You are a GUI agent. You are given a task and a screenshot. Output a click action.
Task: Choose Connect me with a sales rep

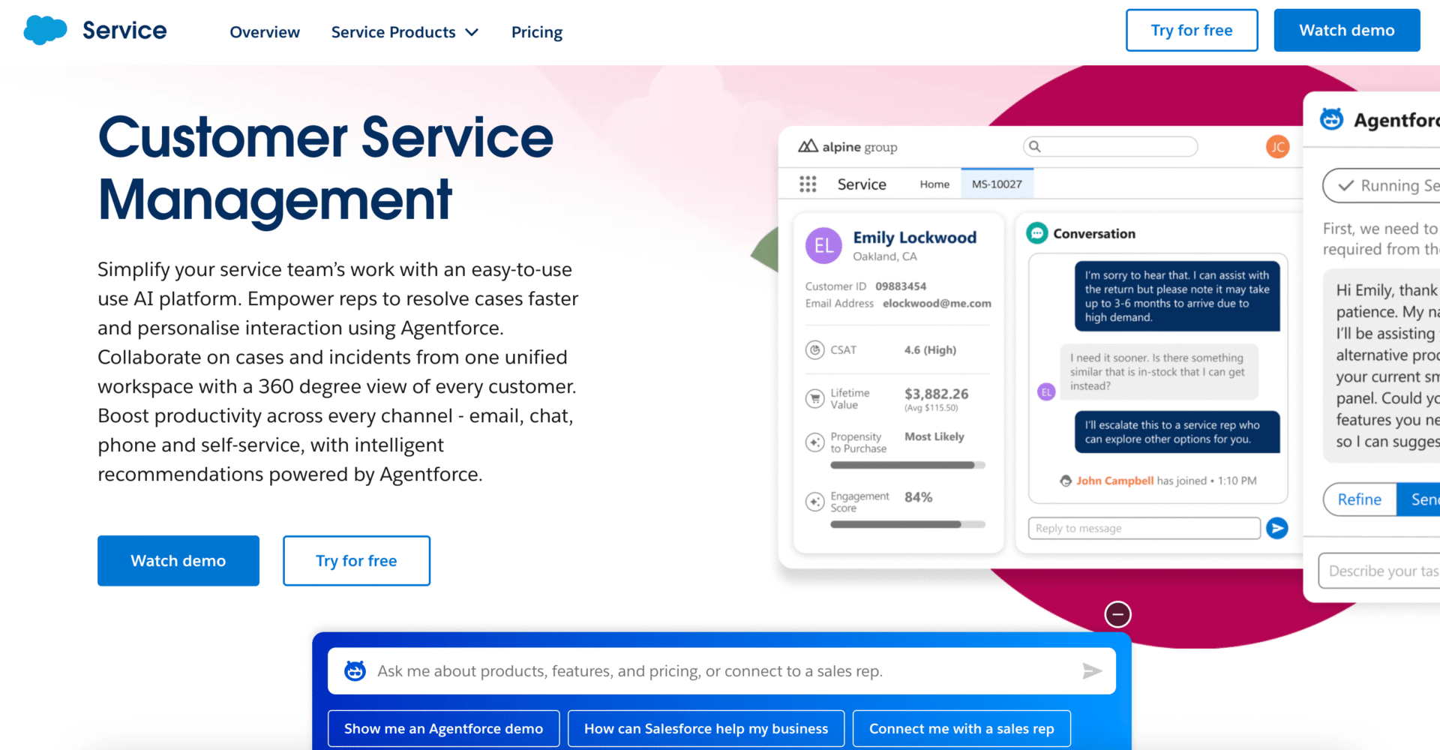pyautogui.click(x=961, y=728)
